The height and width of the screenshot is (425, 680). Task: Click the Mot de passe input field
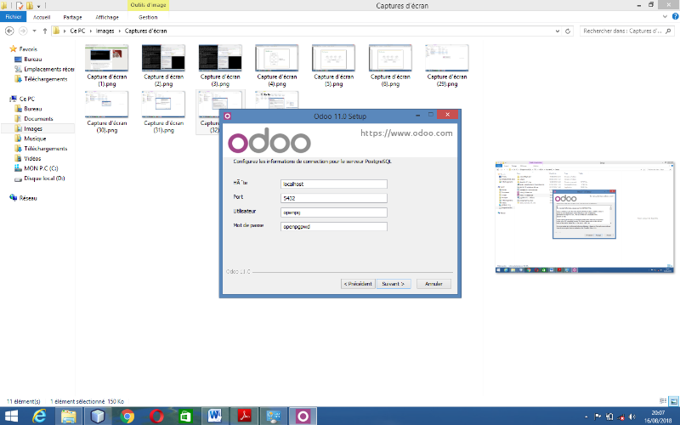point(333,227)
